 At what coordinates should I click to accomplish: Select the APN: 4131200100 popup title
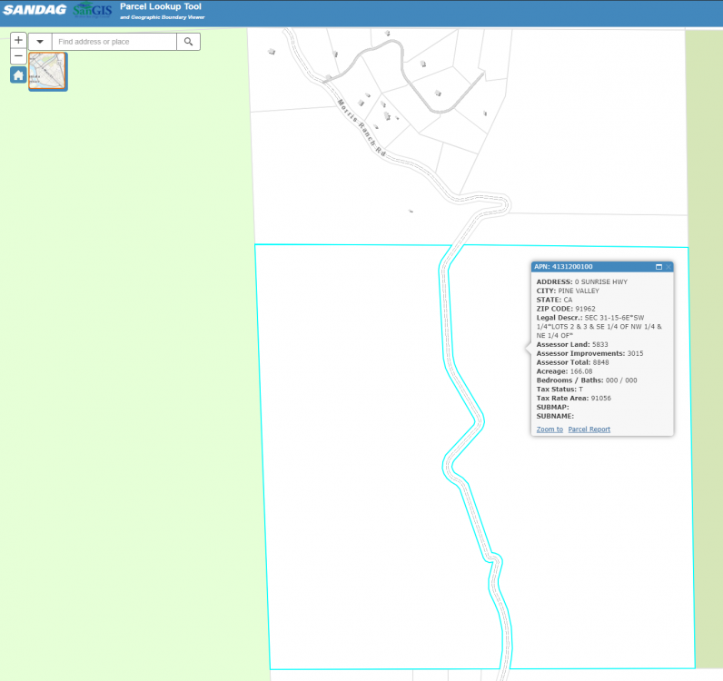563,267
